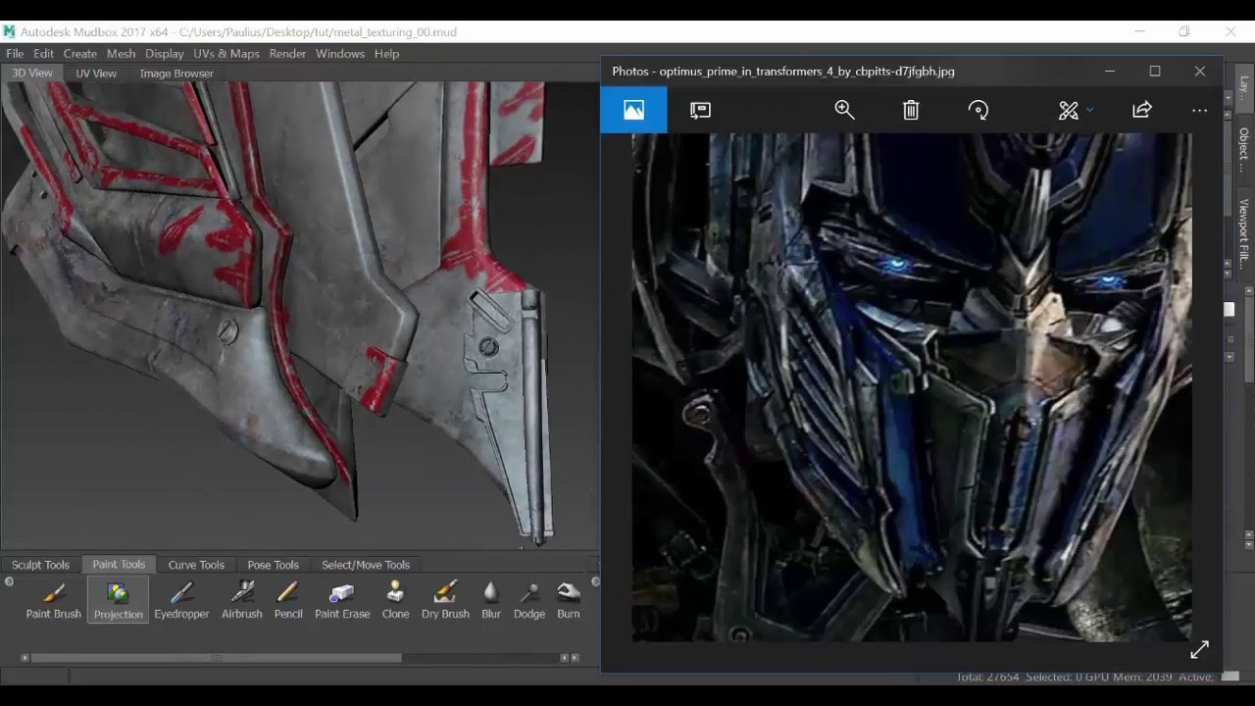
Task: Pick the Eyedropper tool
Action: click(x=181, y=600)
